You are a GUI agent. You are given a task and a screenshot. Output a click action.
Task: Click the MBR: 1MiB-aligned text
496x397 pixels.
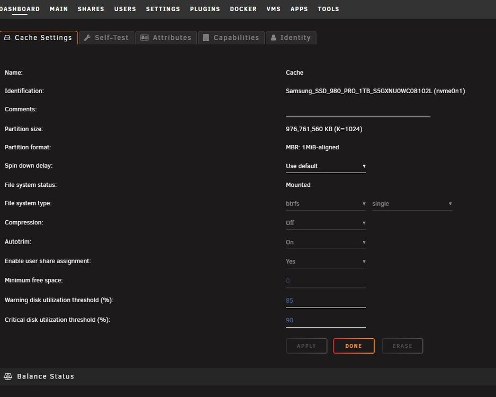point(312,147)
